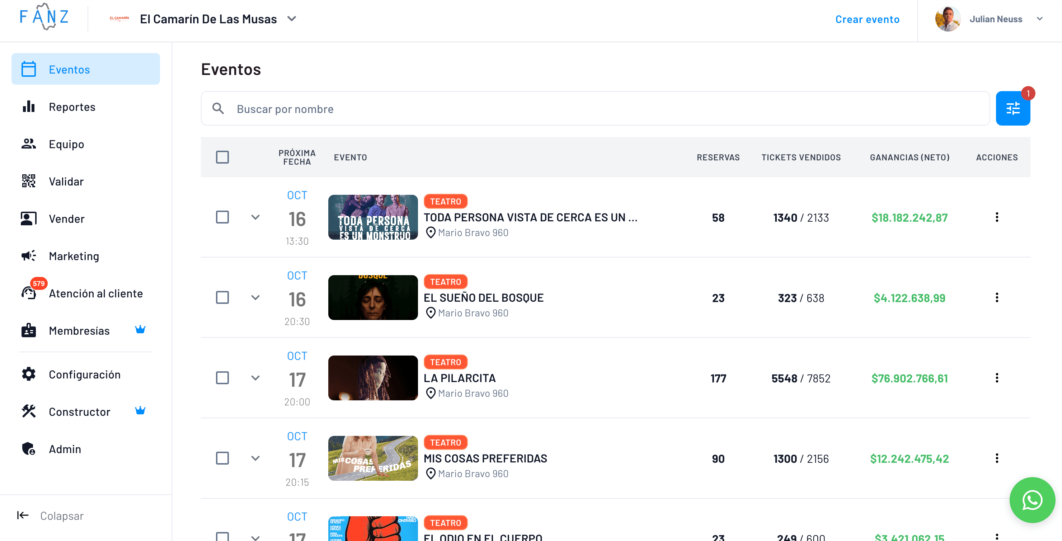
Task: Open the Eventos calendar icon in sidebar
Action: click(x=28, y=69)
